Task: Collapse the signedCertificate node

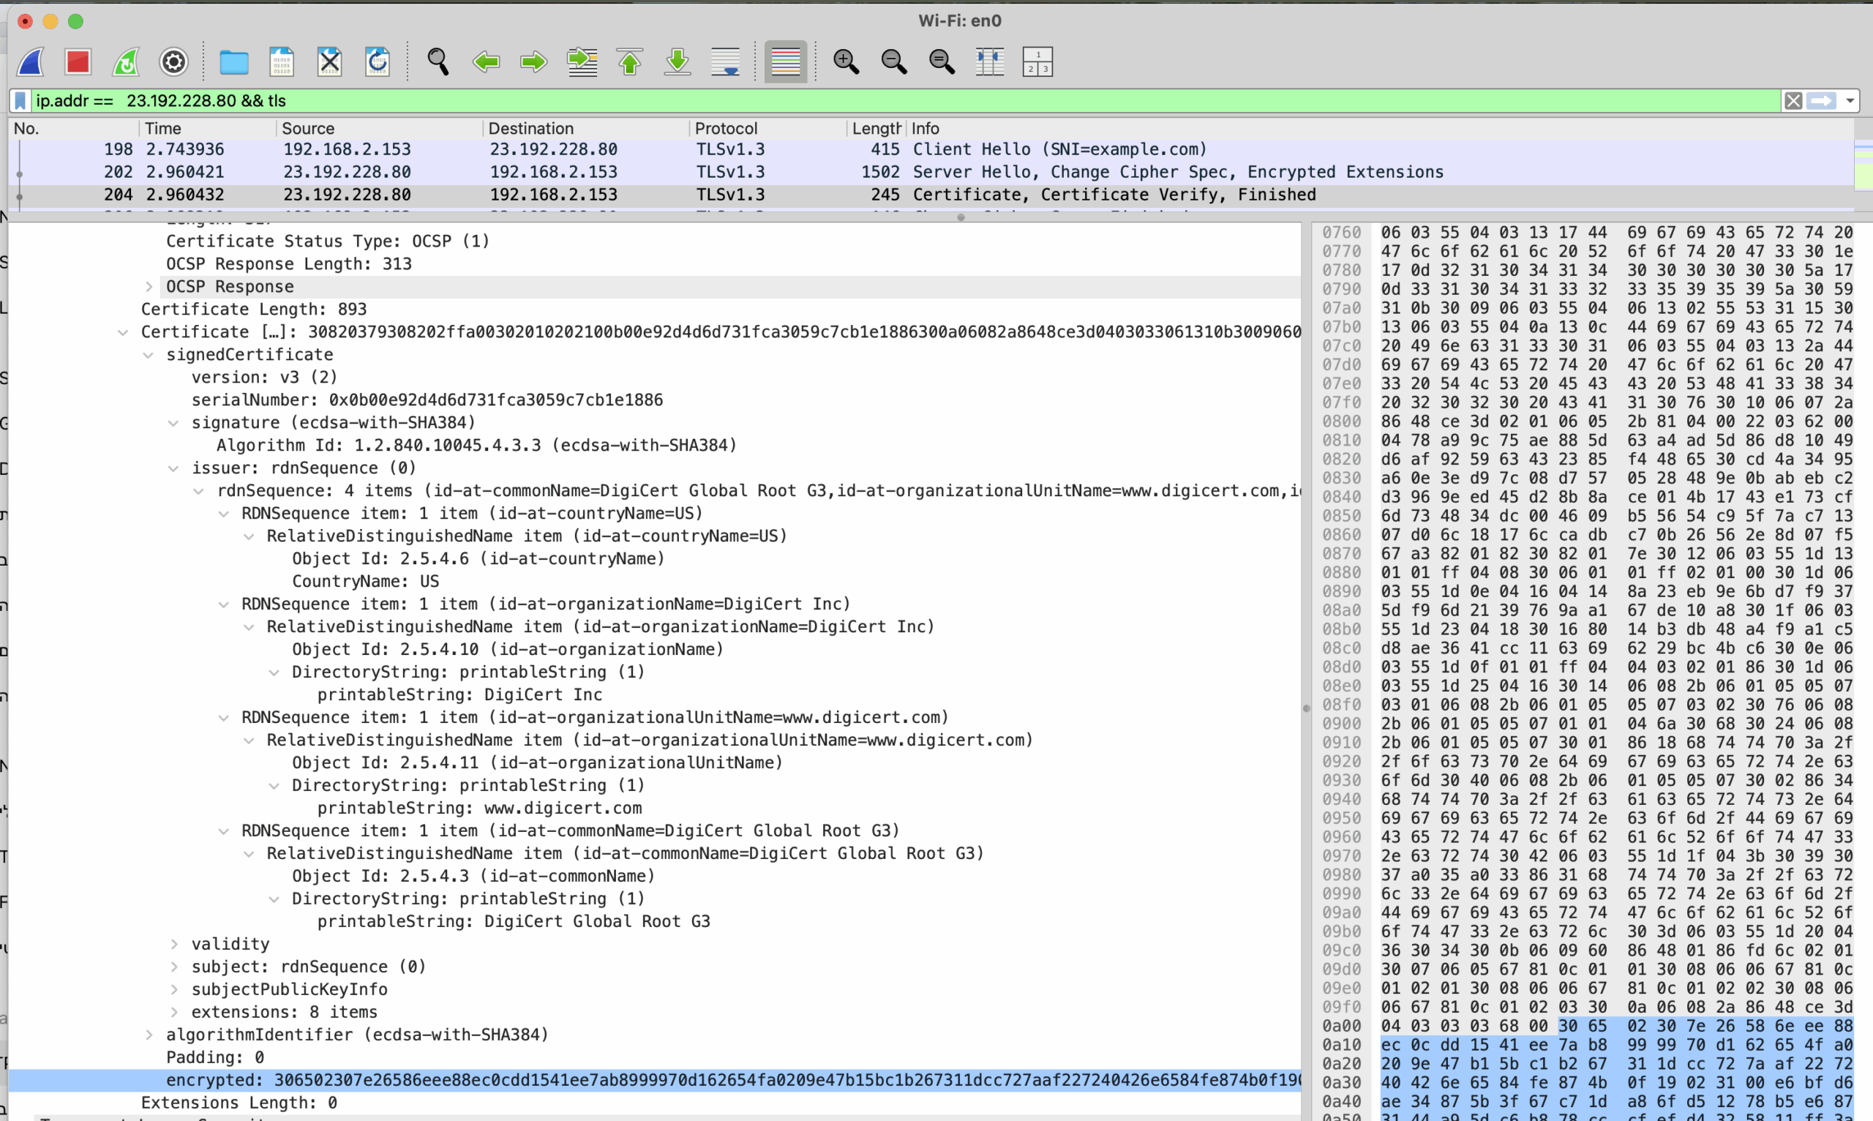Action: (x=149, y=355)
